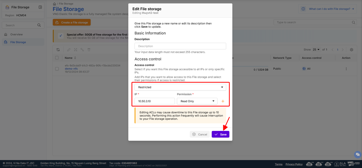Toggle the select-all checkbox in table header
This screenshot has width=362, height=168.
pos(57,58)
